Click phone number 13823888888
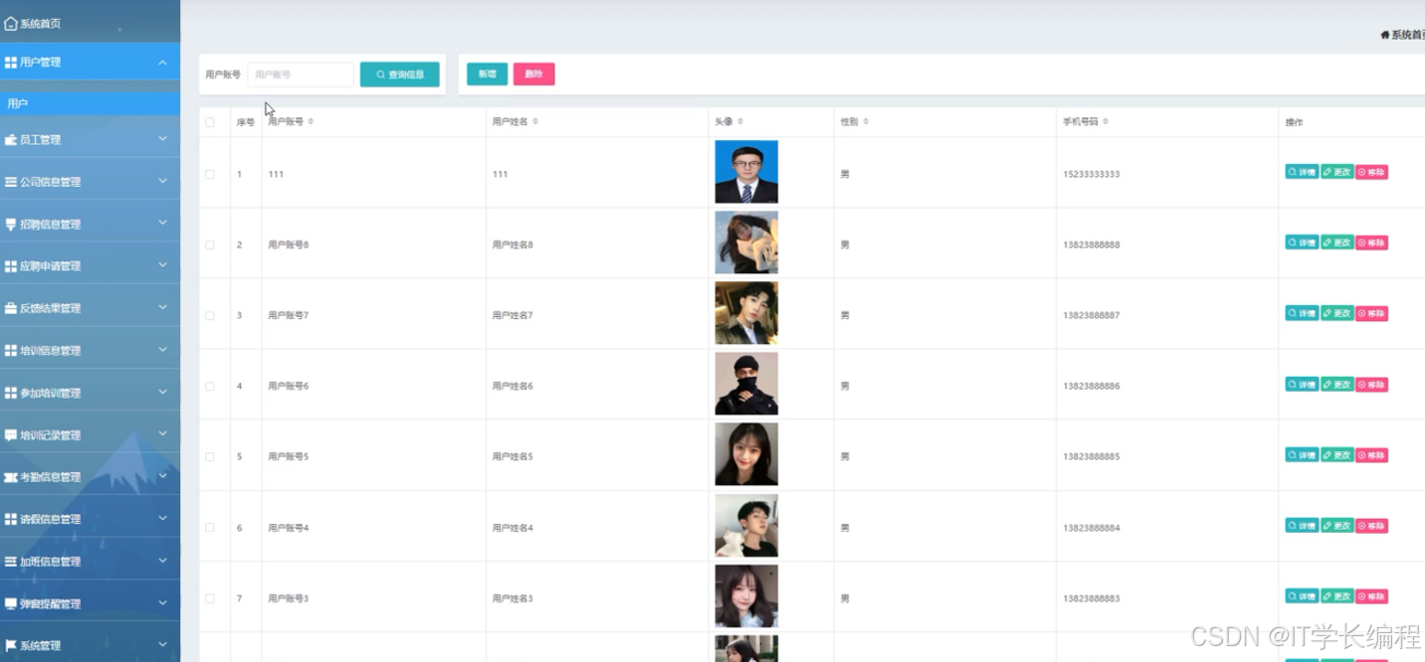 tap(1092, 245)
